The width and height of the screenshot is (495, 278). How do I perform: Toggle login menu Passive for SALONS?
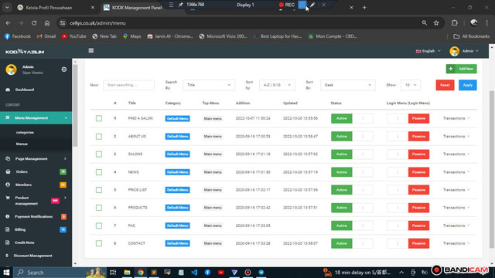click(408, 154)
